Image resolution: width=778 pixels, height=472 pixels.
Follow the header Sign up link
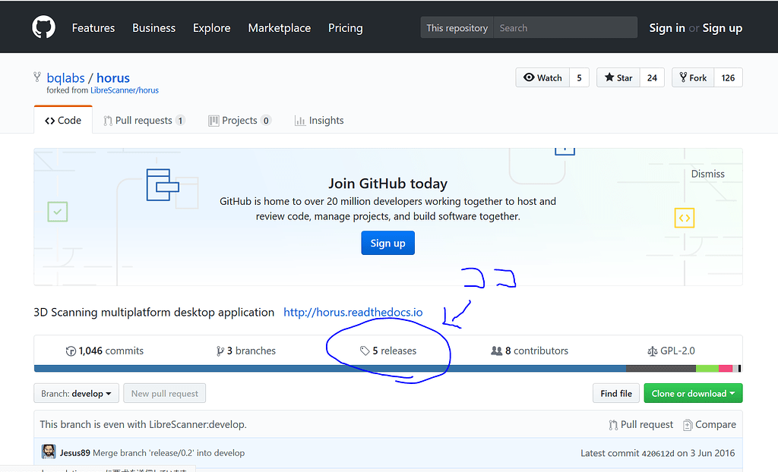coord(722,28)
